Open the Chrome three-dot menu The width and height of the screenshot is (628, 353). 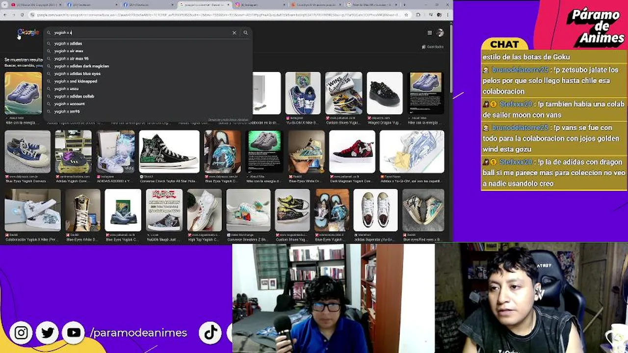tap(447, 15)
